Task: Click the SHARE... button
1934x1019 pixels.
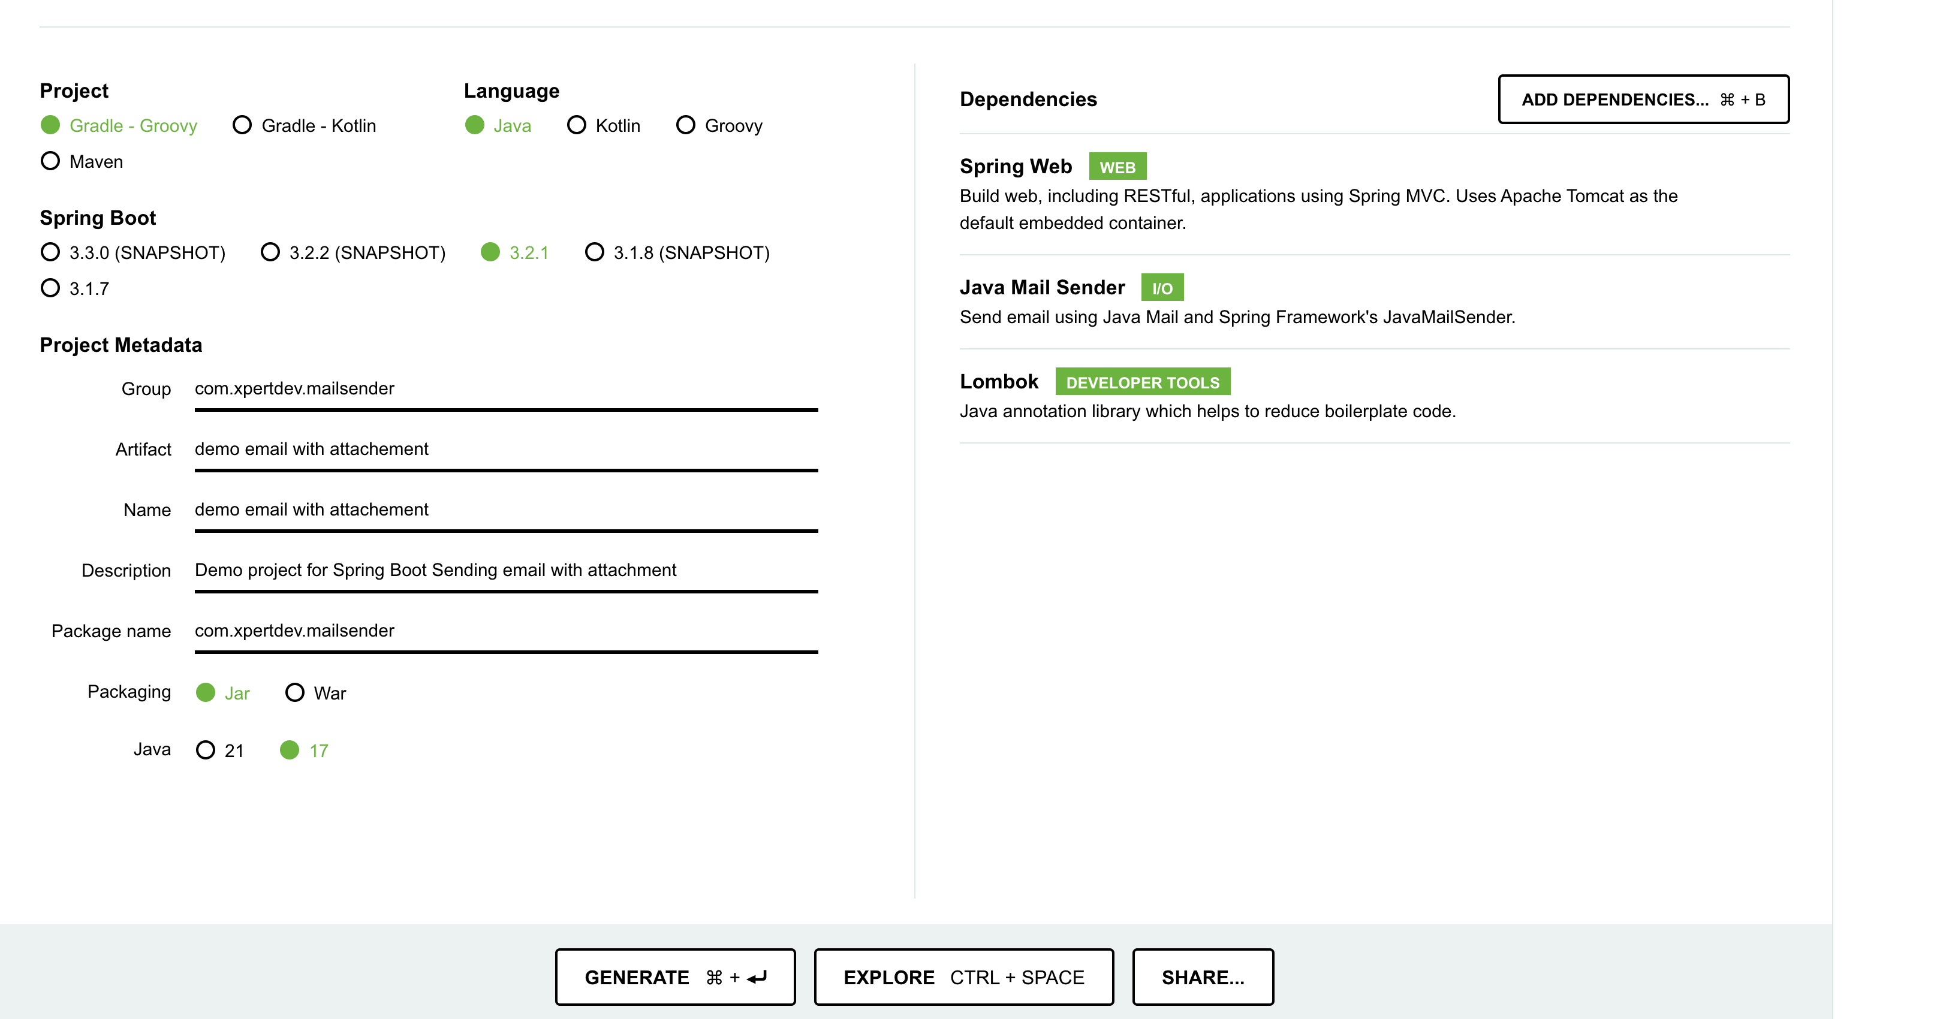Action: click(x=1202, y=977)
